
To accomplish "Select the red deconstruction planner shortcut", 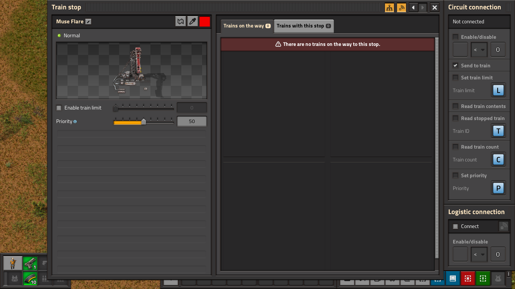I will 468,278.
